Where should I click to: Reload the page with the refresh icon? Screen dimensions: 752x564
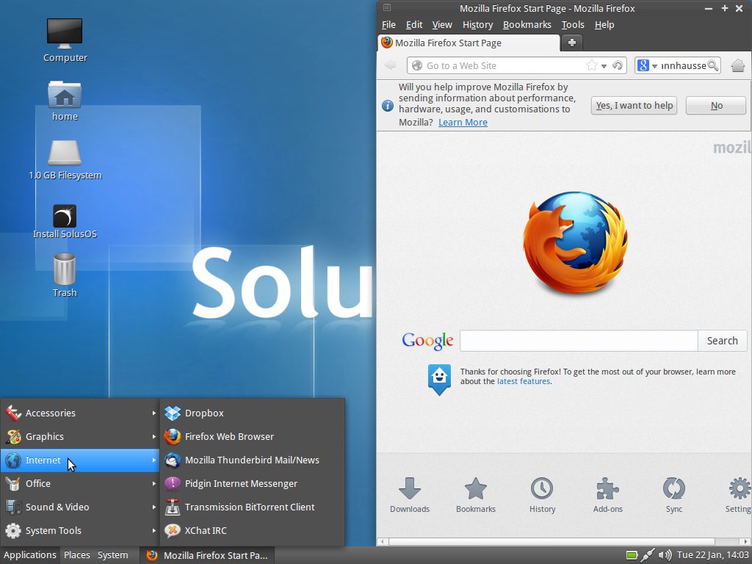[x=618, y=65]
